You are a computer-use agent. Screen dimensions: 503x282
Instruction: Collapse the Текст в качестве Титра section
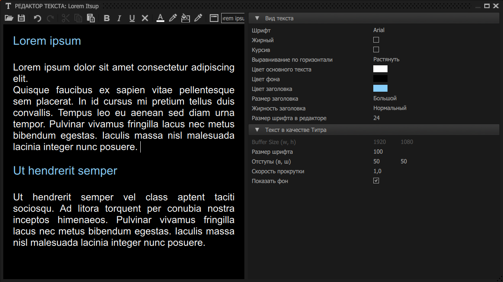pyautogui.click(x=257, y=129)
